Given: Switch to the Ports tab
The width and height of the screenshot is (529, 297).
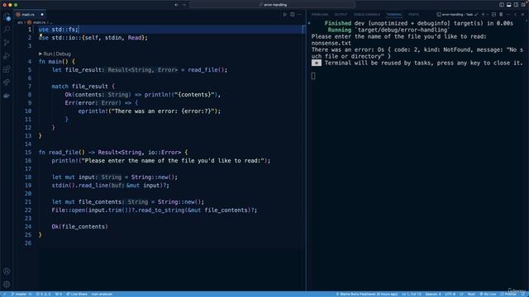Looking at the screenshot, I should (413, 15).
